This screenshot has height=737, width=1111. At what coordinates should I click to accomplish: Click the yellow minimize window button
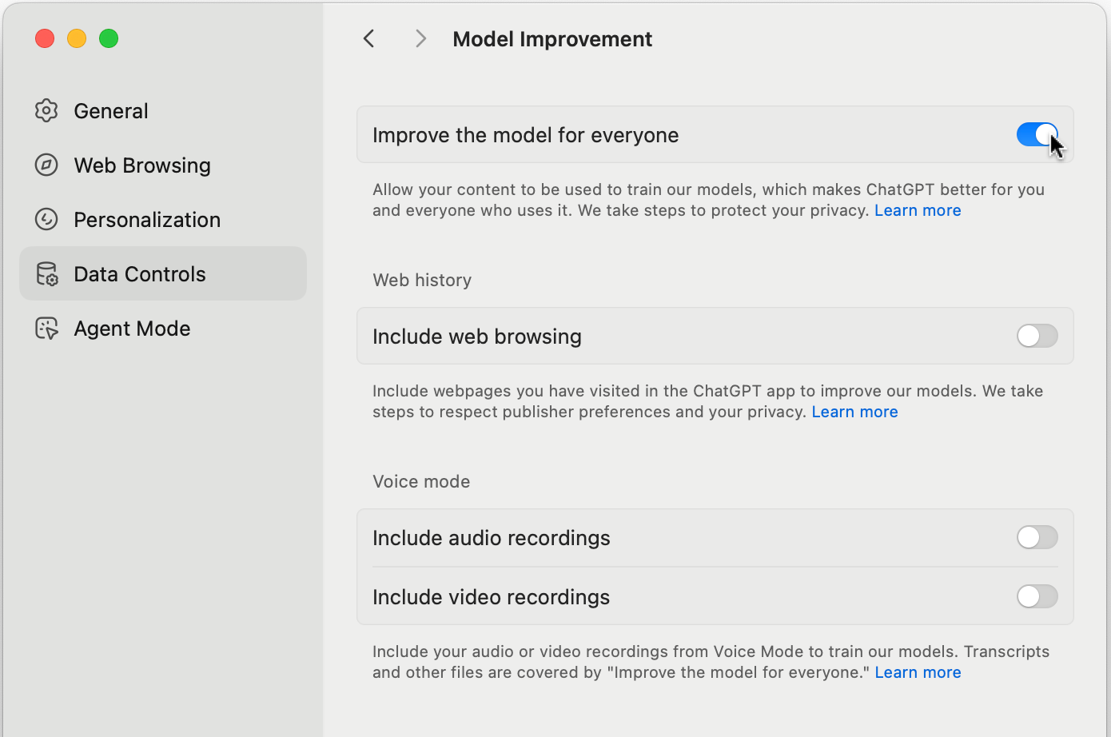(x=77, y=38)
